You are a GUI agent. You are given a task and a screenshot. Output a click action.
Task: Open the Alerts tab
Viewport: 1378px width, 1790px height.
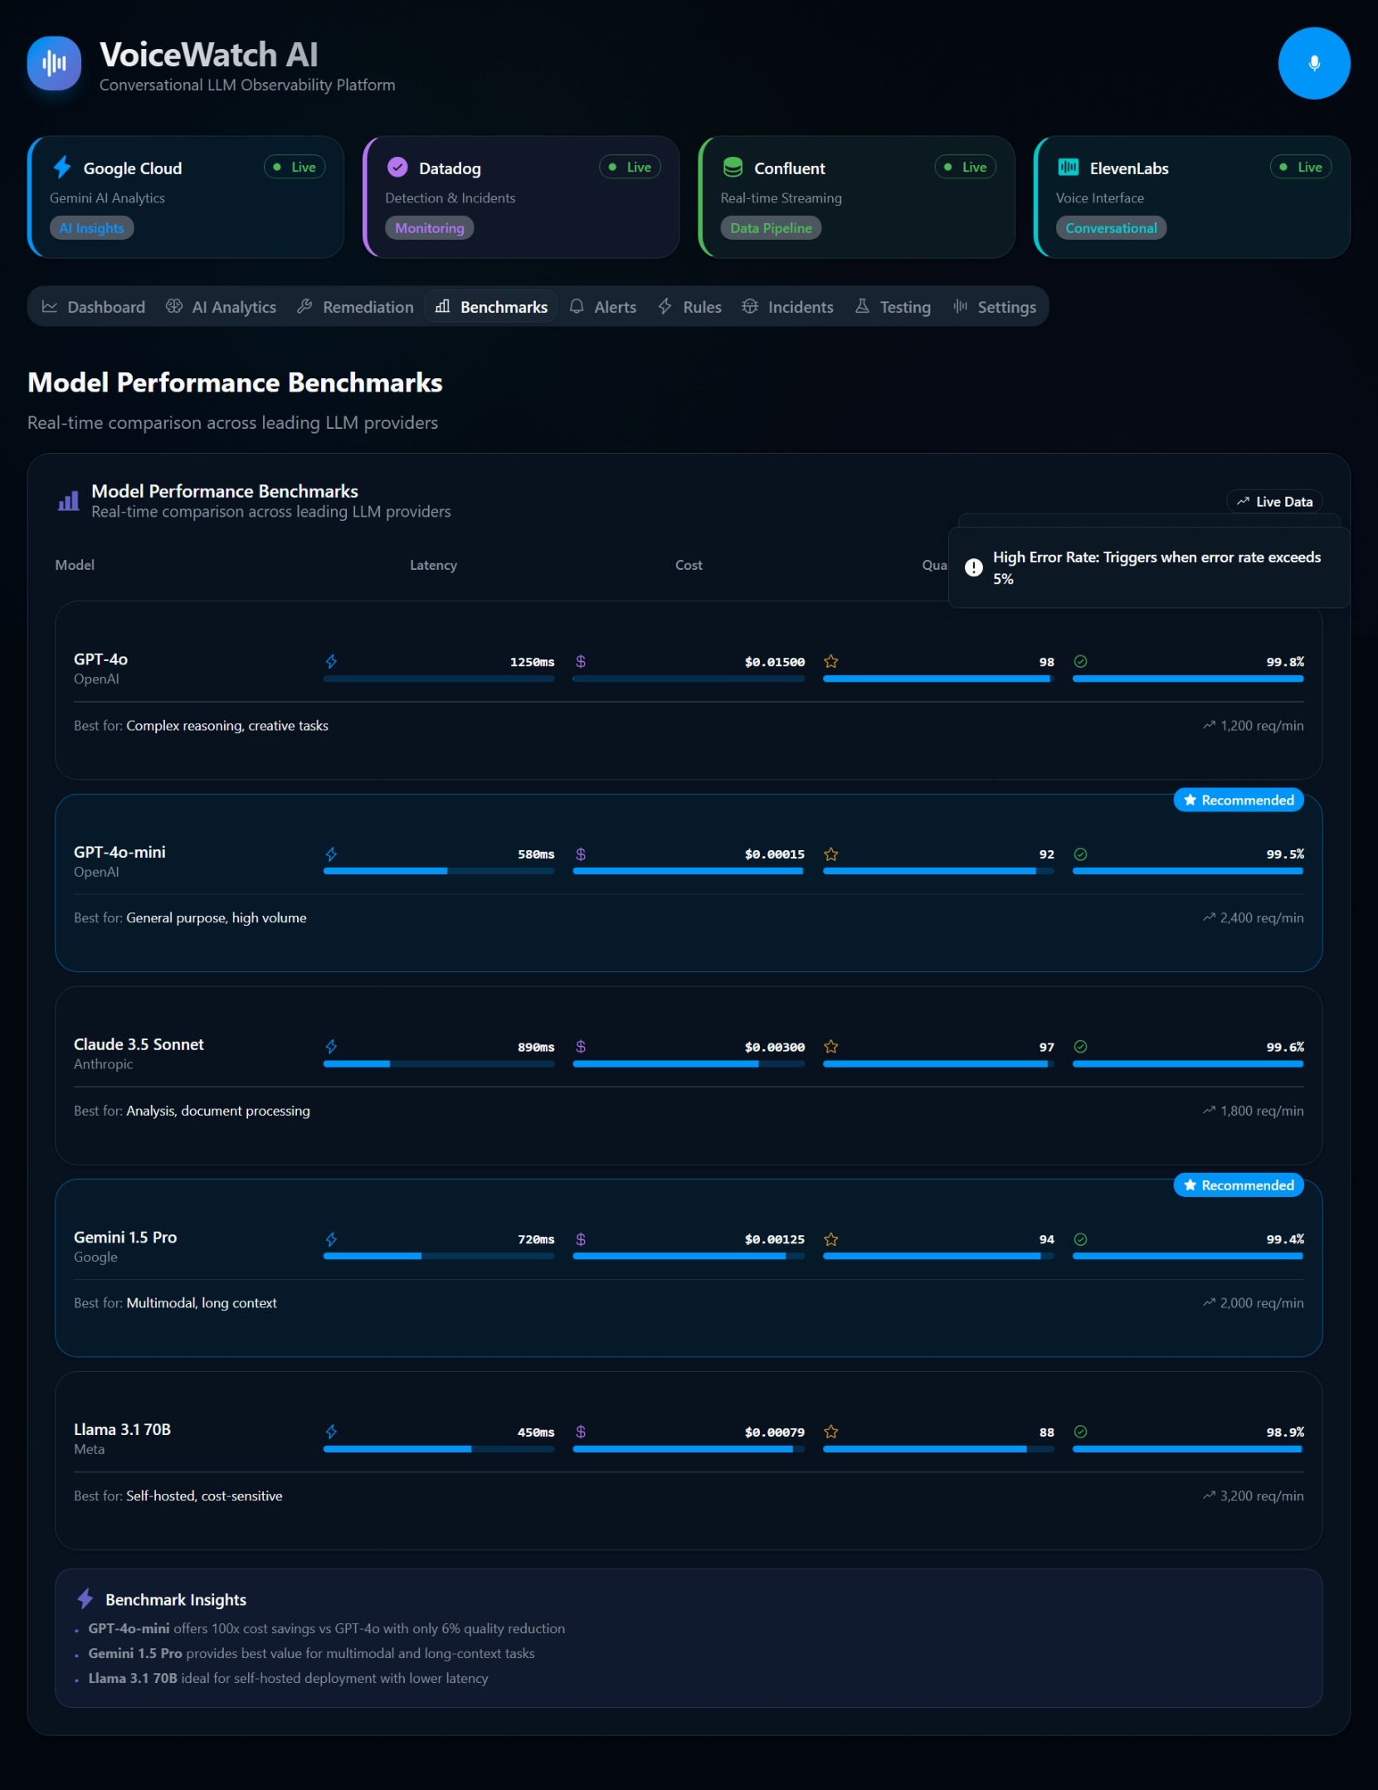(603, 307)
